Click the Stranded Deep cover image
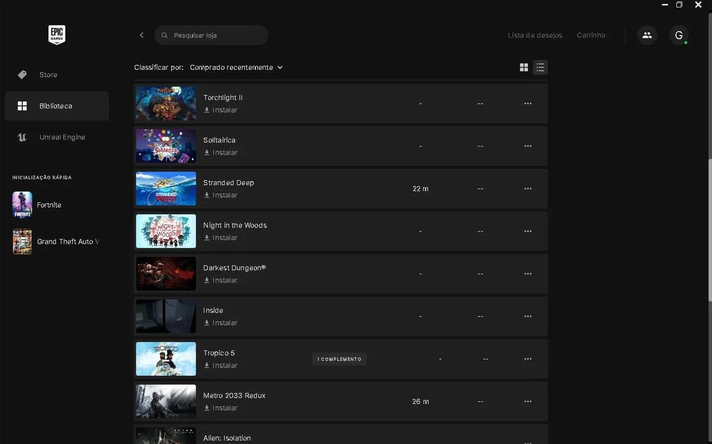This screenshot has height=444, width=712. (x=166, y=189)
